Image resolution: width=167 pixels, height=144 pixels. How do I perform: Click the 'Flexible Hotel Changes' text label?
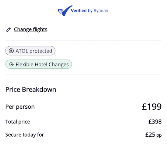42,65
